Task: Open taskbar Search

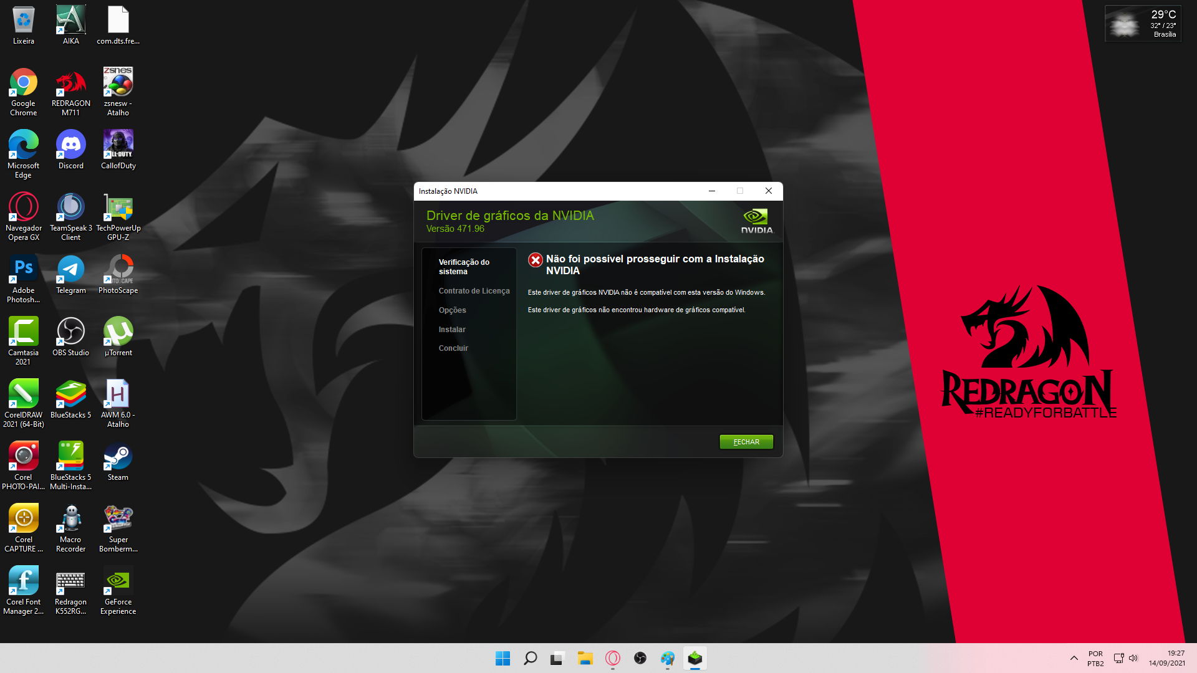Action: click(x=530, y=658)
